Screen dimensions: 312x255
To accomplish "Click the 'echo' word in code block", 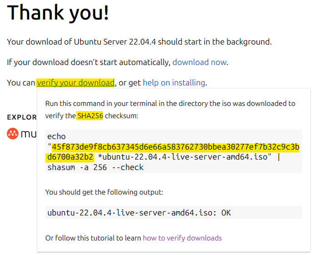I will coord(56,136).
